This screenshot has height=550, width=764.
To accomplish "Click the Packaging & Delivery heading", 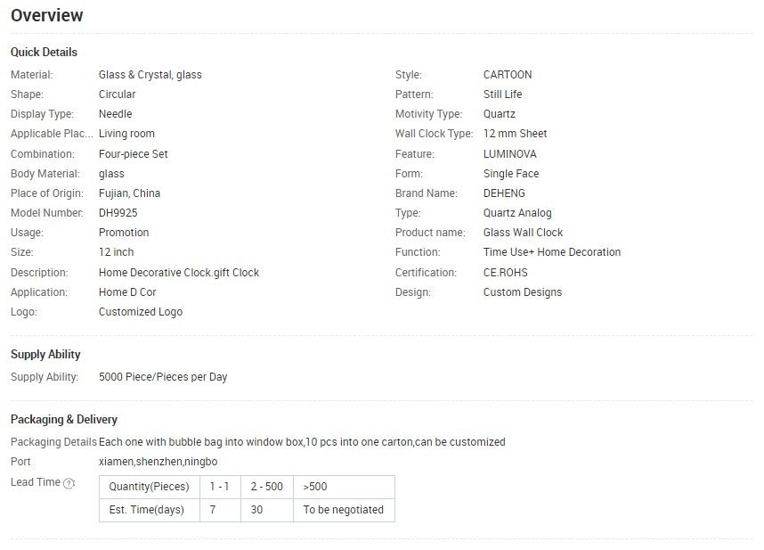I will pos(64,419).
